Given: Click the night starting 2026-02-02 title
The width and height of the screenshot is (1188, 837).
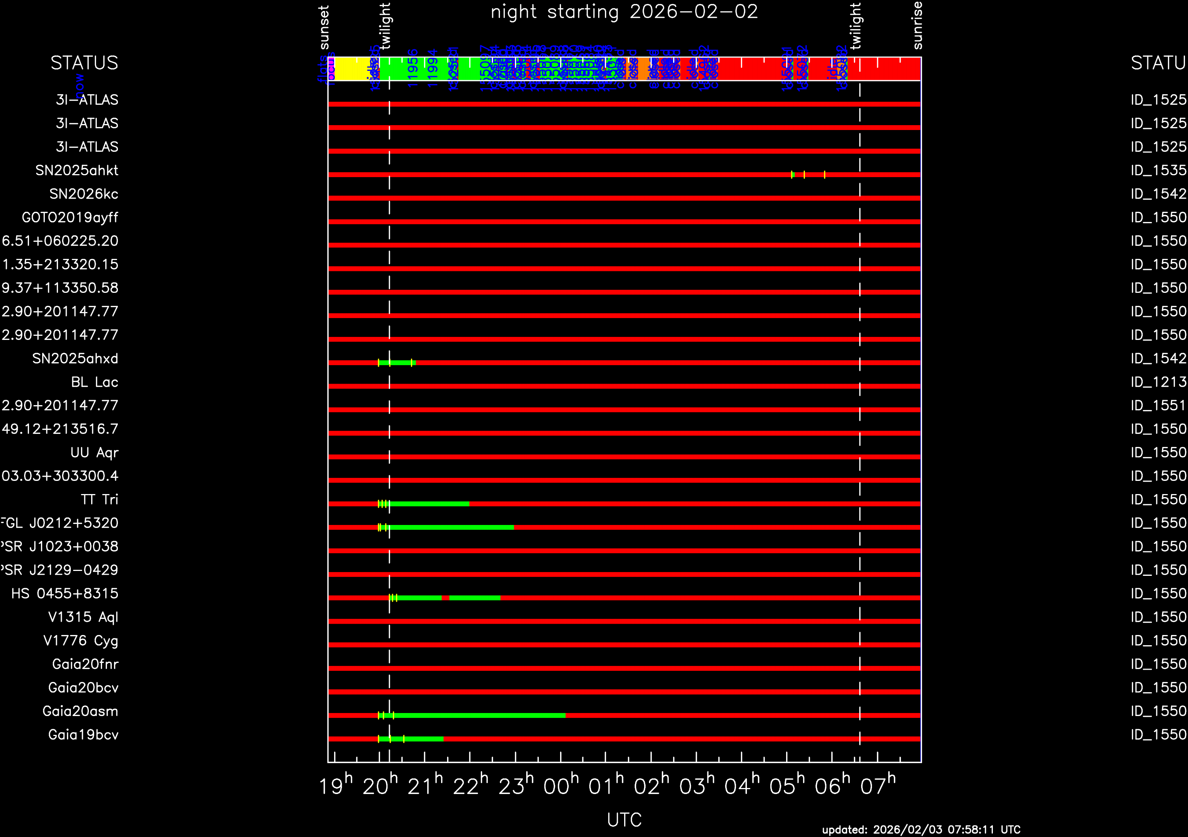Looking at the screenshot, I should click(x=624, y=11).
